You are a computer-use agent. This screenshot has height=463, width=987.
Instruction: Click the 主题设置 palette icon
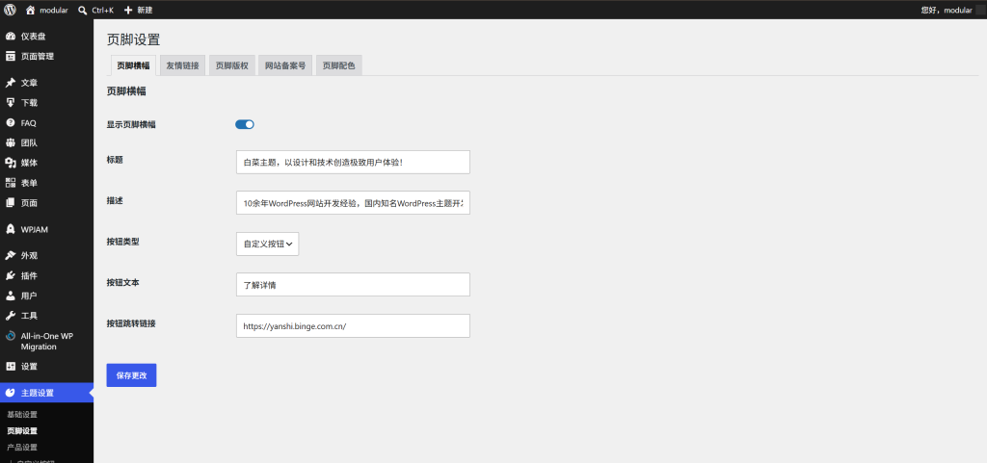tap(10, 393)
